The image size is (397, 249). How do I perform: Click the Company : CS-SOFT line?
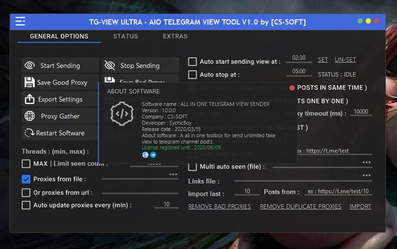164,117
